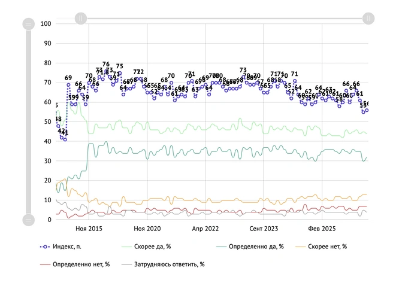Click the teal Определенно да legend line
The height and width of the screenshot is (292, 393).
pyautogui.click(x=221, y=247)
